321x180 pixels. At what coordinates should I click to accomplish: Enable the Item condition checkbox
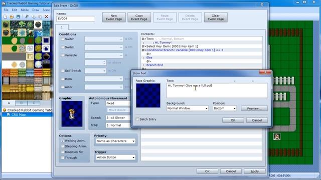pyautogui.click(x=62, y=79)
